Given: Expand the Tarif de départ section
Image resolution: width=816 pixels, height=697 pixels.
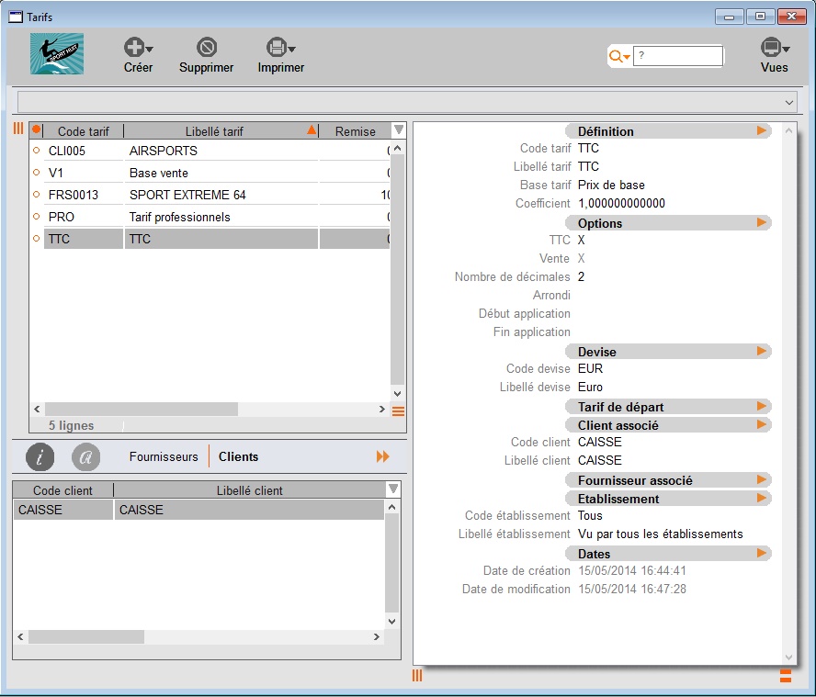Looking at the screenshot, I should pos(762,406).
